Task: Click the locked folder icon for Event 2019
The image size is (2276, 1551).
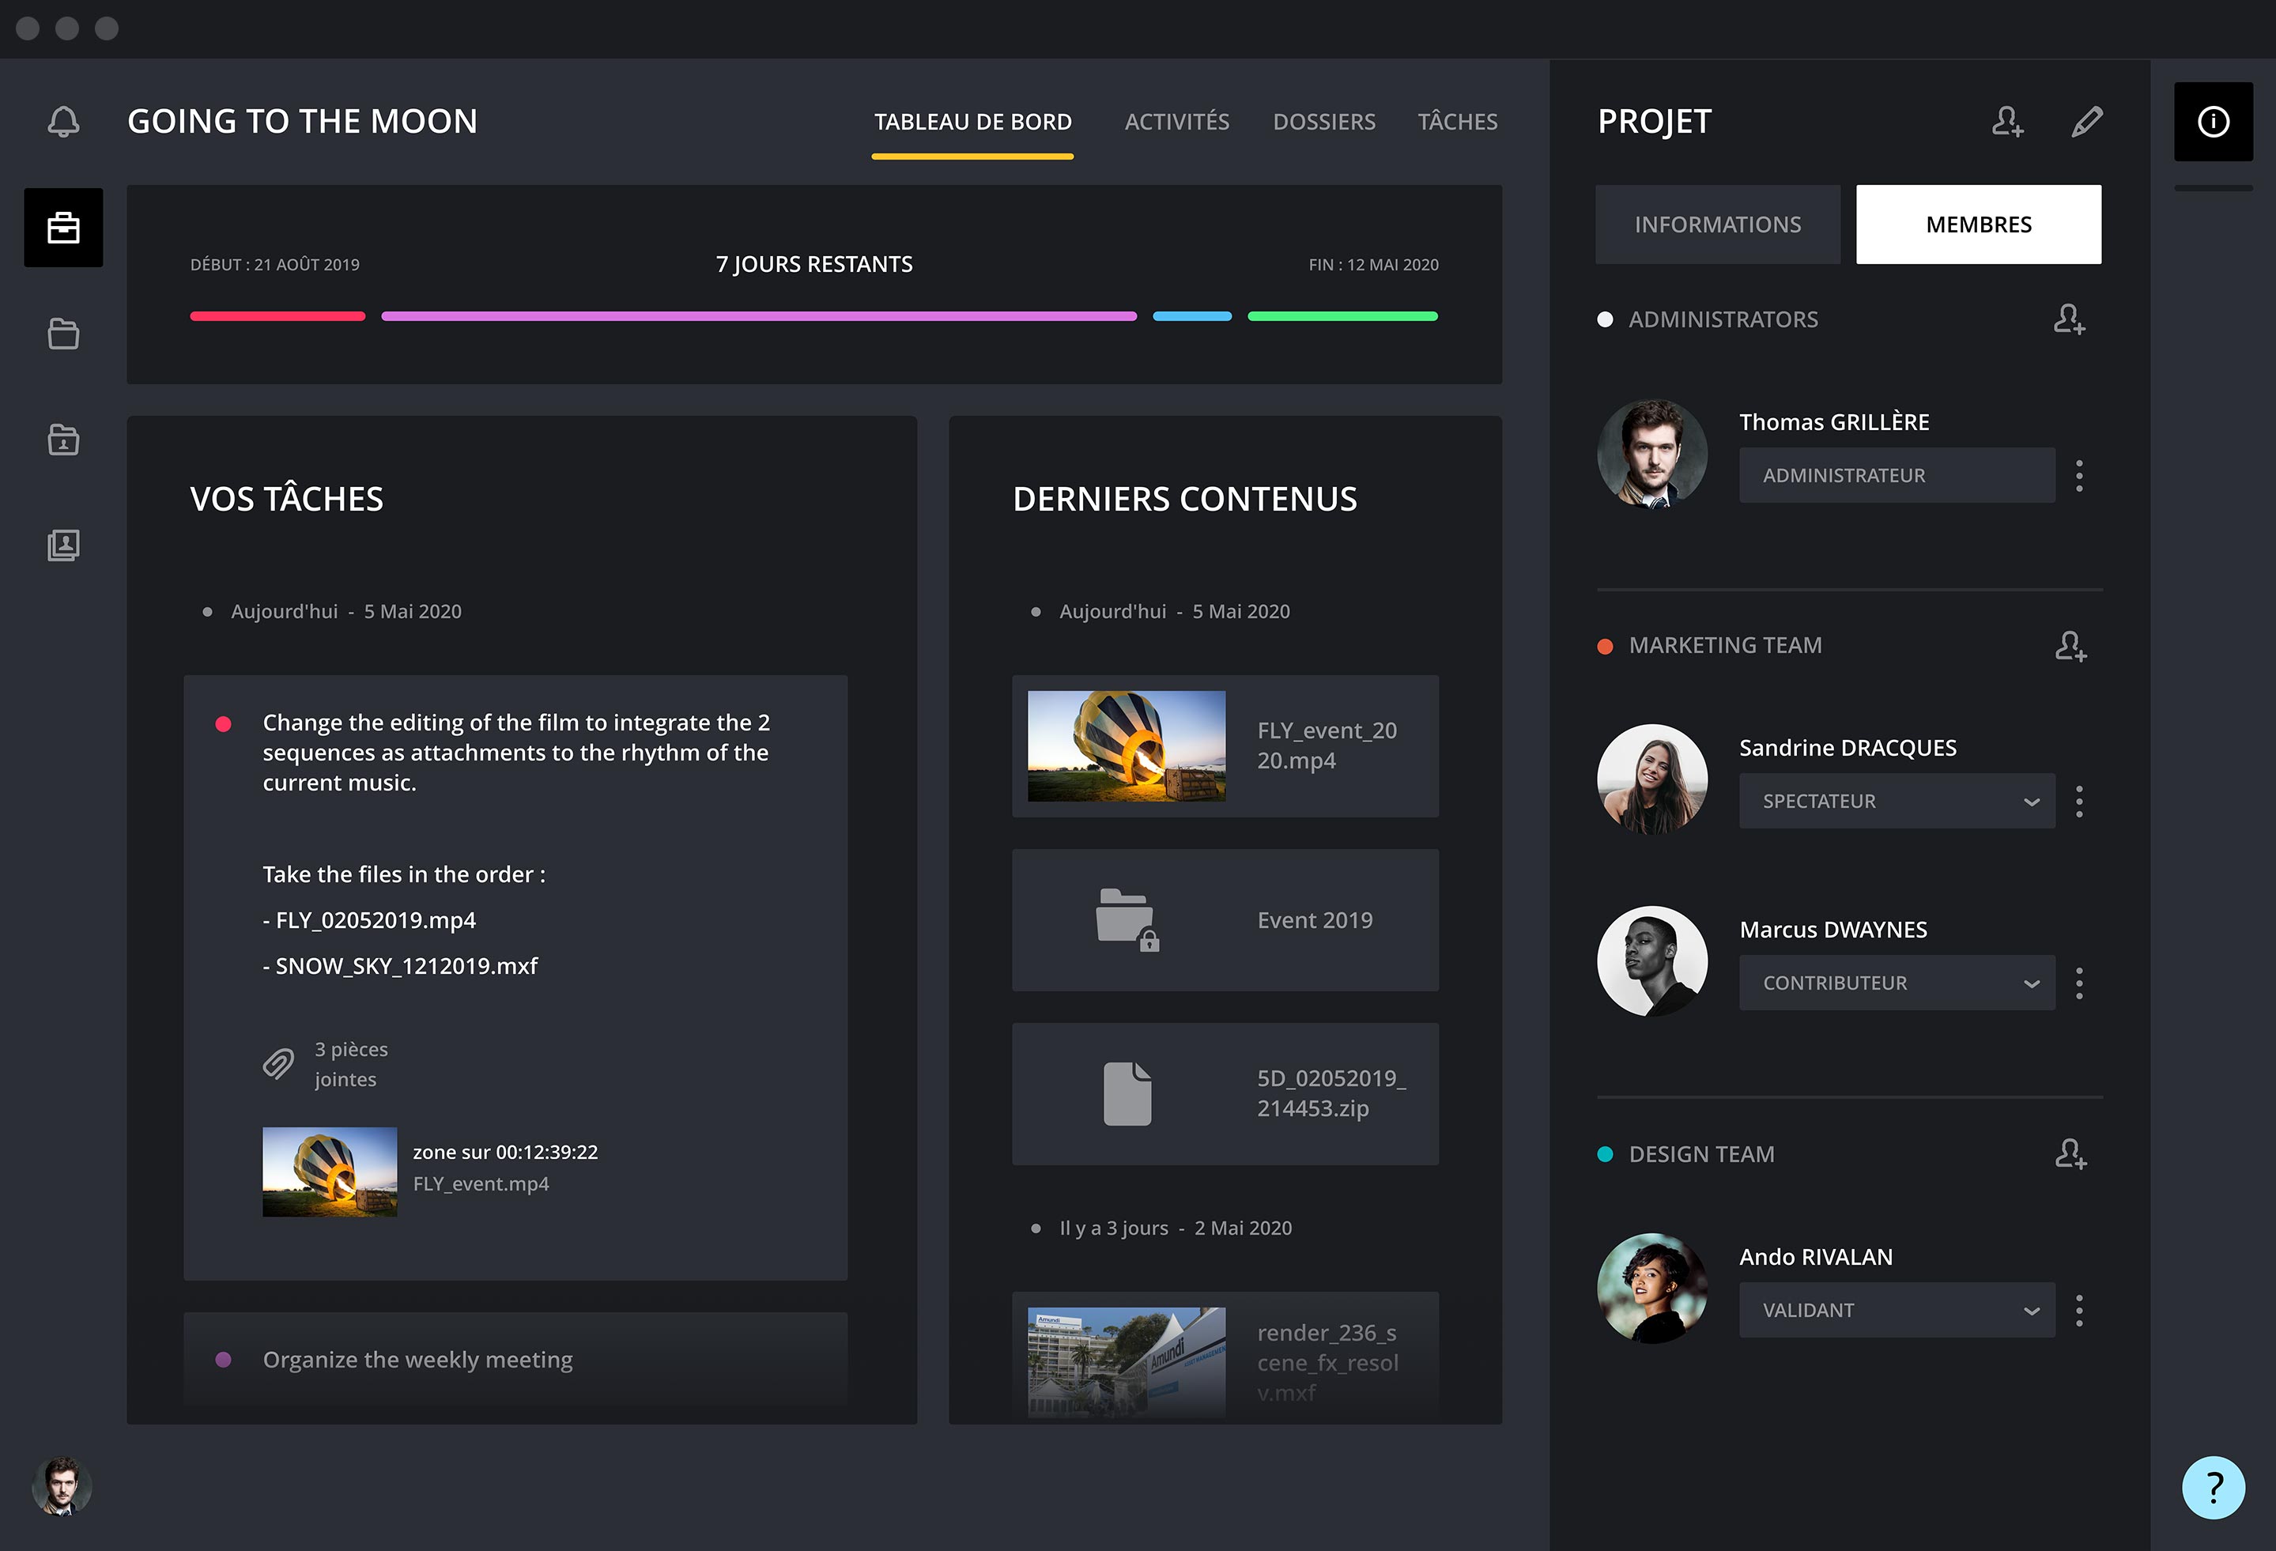Action: pyautogui.click(x=1127, y=920)
